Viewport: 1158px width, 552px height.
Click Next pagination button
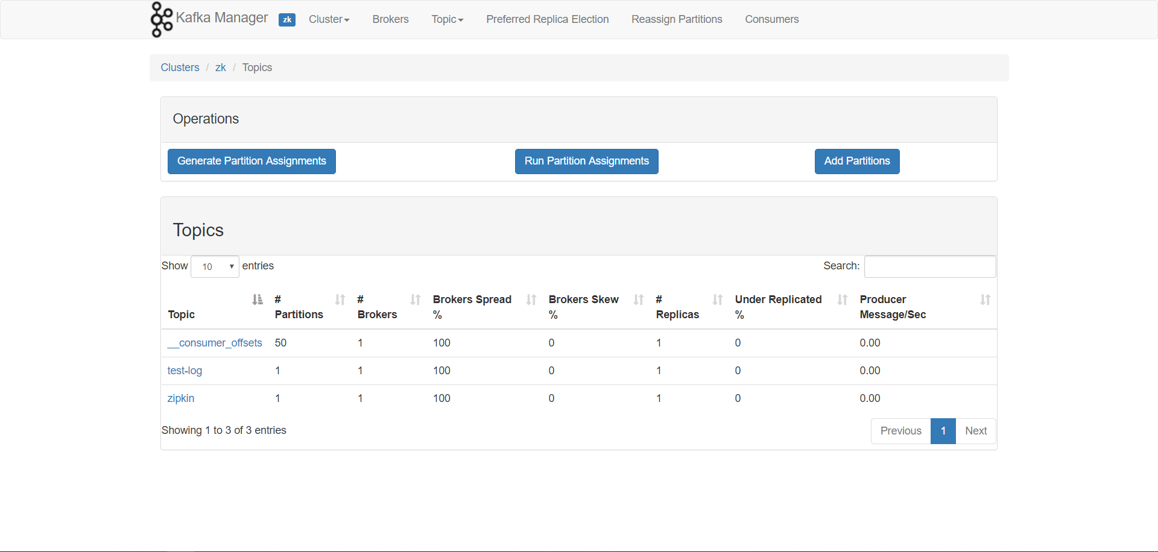click(976, 431)
